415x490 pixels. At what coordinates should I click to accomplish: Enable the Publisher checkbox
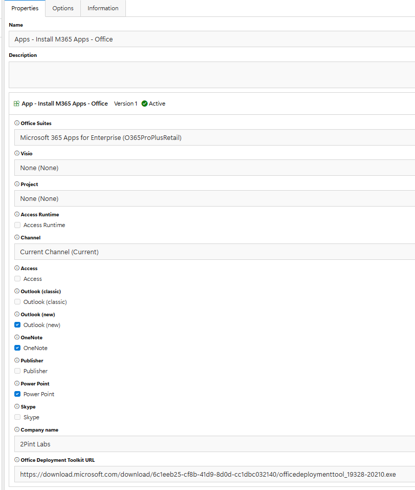17,371
